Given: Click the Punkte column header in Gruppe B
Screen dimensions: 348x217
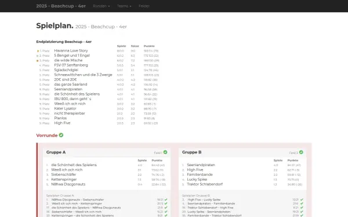Looking at the screenshot, I should (x=293, y=160).
